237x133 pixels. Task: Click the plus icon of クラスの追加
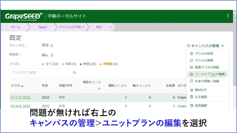point(191,54)
